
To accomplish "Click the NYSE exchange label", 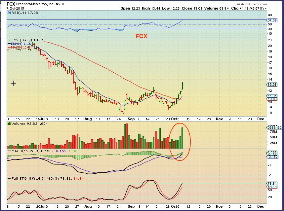I will click(60, 4).
